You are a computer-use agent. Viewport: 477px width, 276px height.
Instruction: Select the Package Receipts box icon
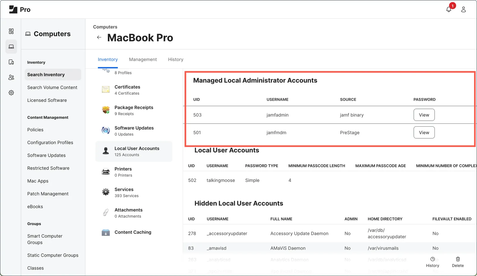[105, 110]
